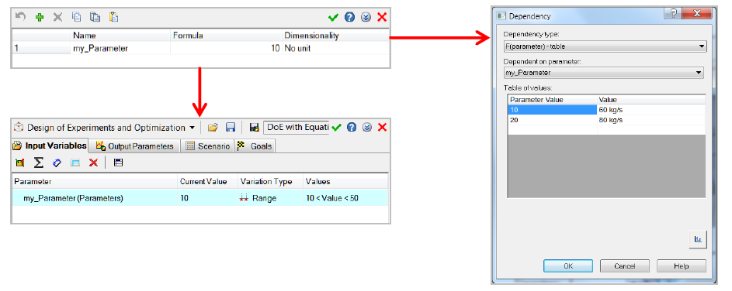The image size is (732, 291).
Task: Add a new parameter with green plus
Action: pos(40,17)
